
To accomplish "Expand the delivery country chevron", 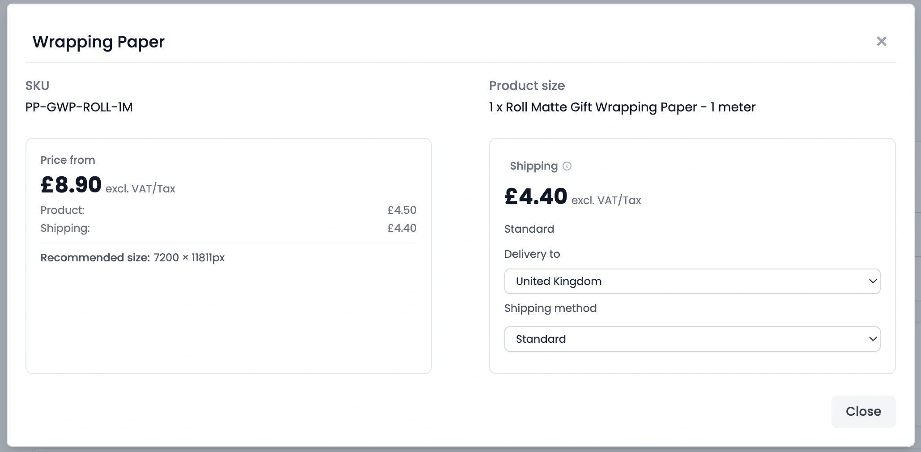I will [872, 281].
